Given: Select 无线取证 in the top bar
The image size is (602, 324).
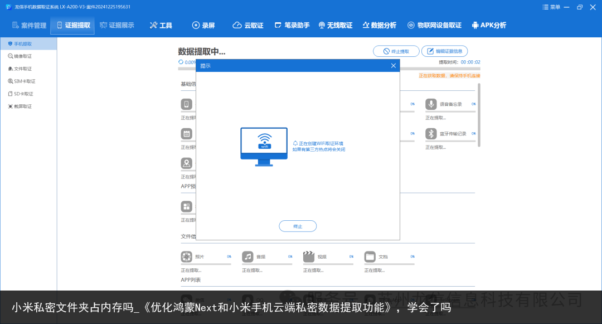Looking at the screenshot, I should [336, 25].
